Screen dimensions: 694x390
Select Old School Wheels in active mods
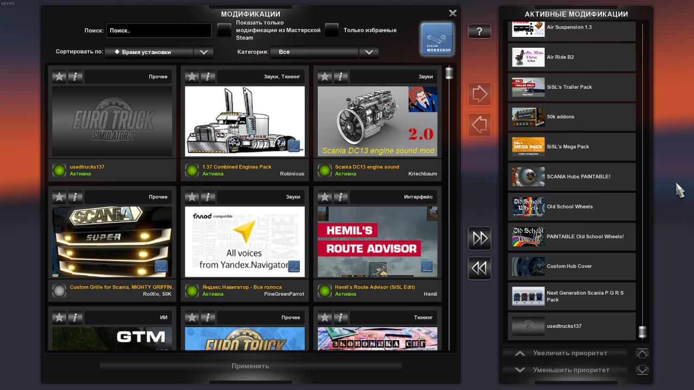[571, 206]
